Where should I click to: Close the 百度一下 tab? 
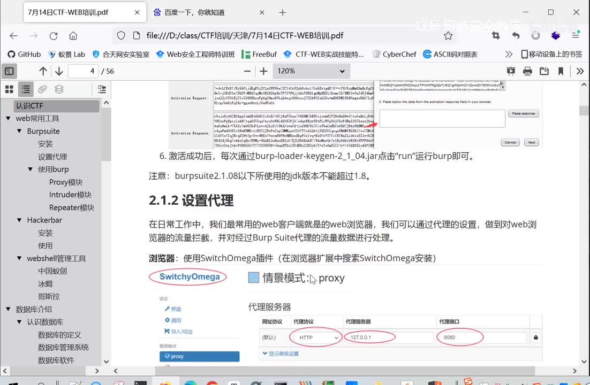(262, 12)
